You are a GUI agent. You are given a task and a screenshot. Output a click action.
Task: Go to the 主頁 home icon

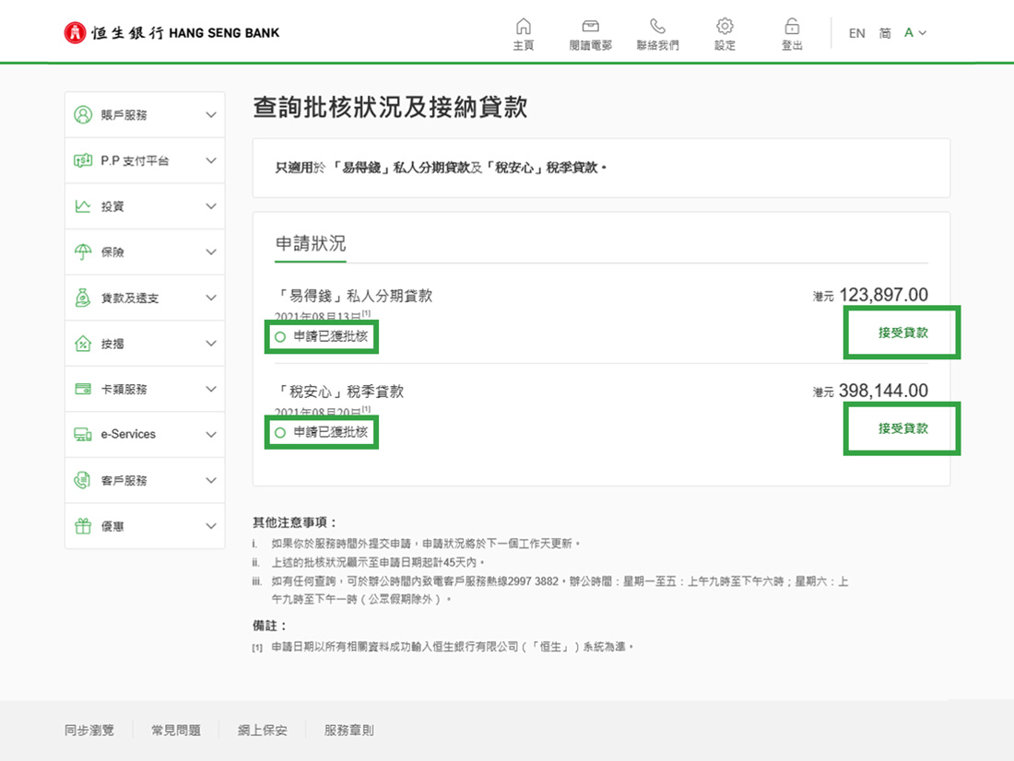(523, 27)
